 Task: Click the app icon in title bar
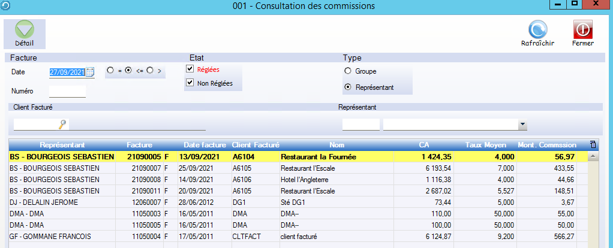coord(5,6)
